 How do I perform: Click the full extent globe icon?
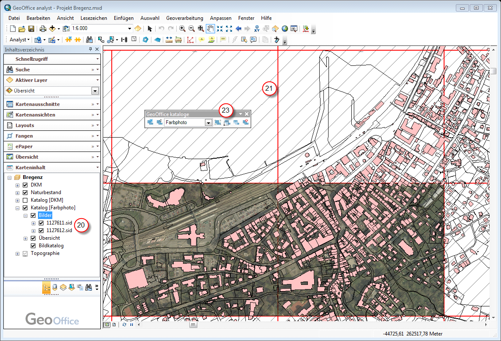coord(285,29)
